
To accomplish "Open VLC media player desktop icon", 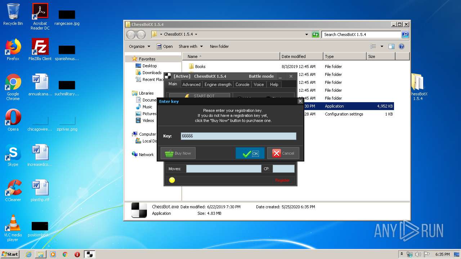I will 13,228.
